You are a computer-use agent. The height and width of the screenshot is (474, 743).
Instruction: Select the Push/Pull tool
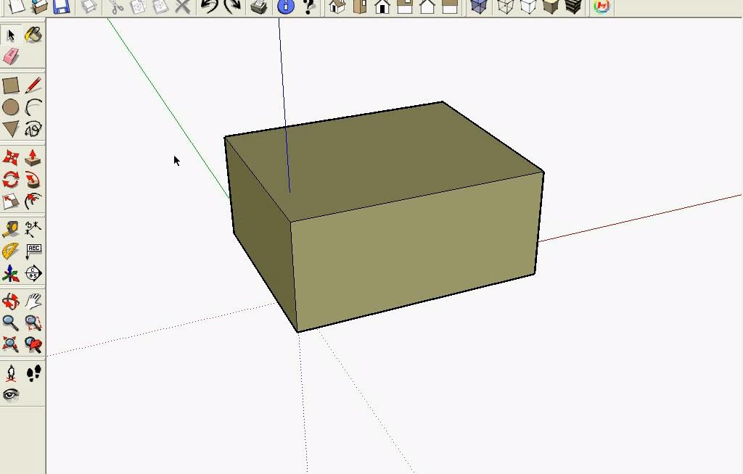tap(33, 157)
